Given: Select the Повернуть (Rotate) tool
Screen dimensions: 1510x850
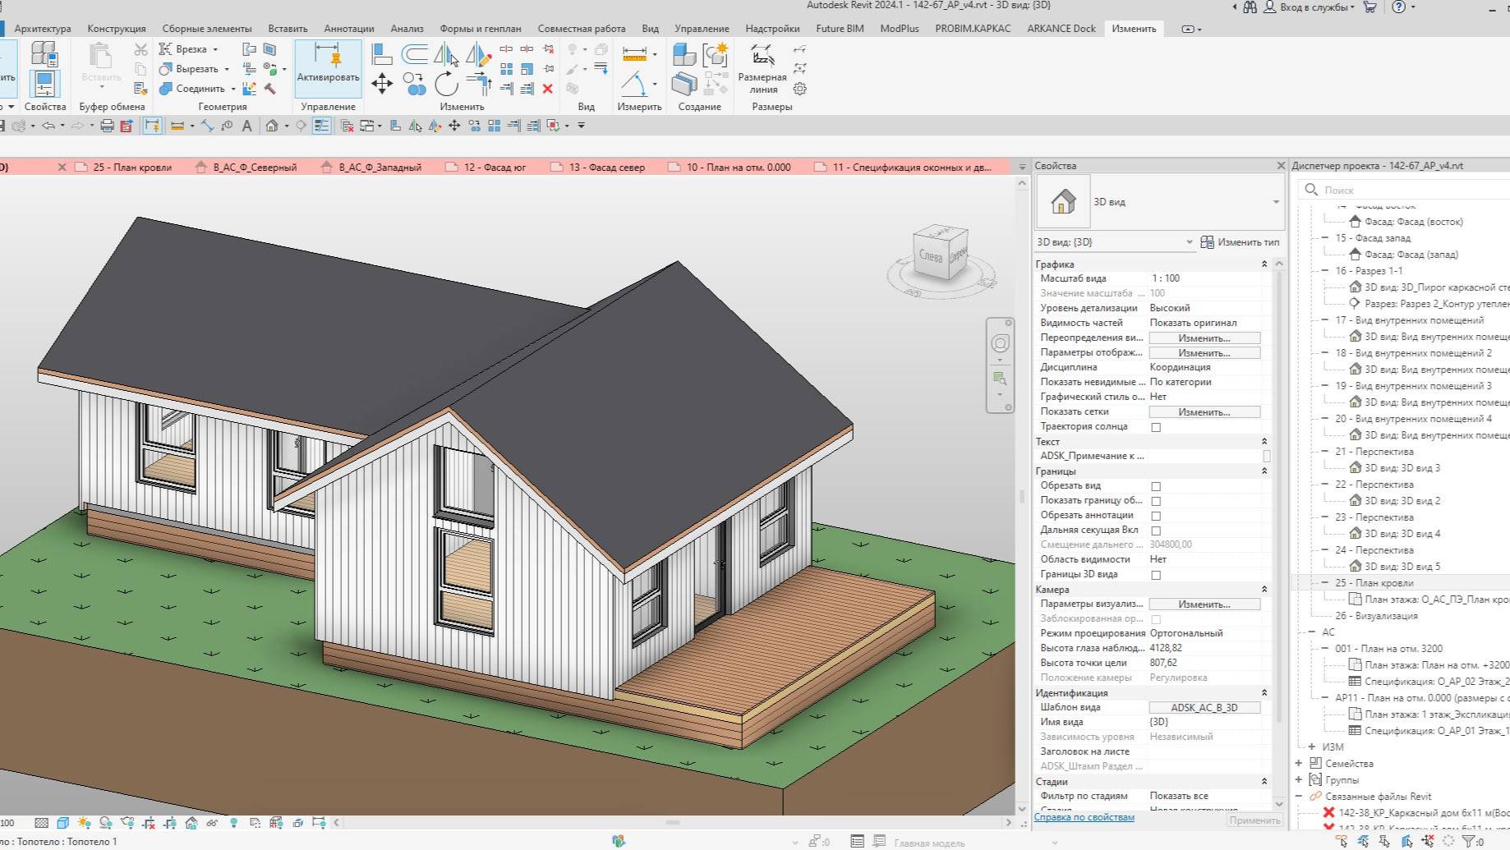Looking at the screenshot, I should 445,84.
